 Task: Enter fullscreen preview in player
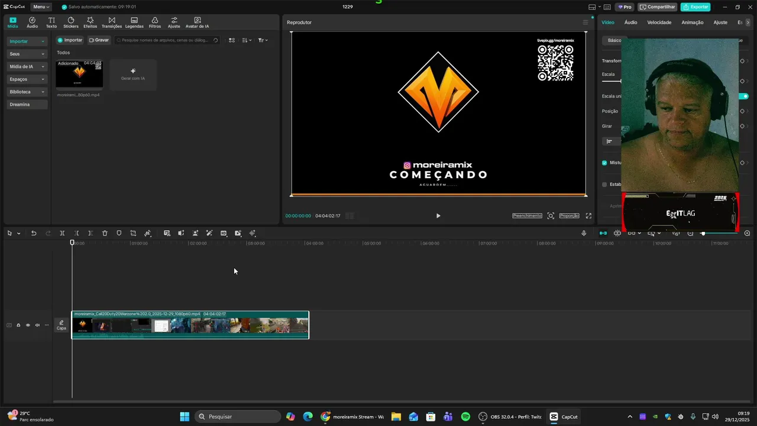[588, 216]
